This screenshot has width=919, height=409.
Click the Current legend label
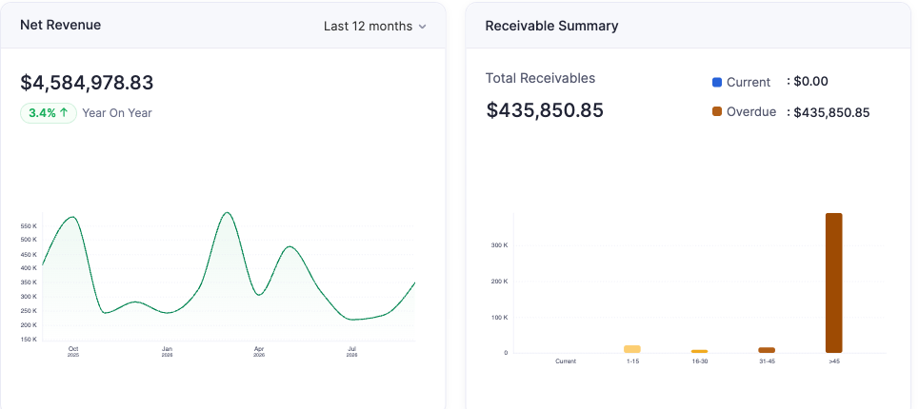[x=749, y=83]
